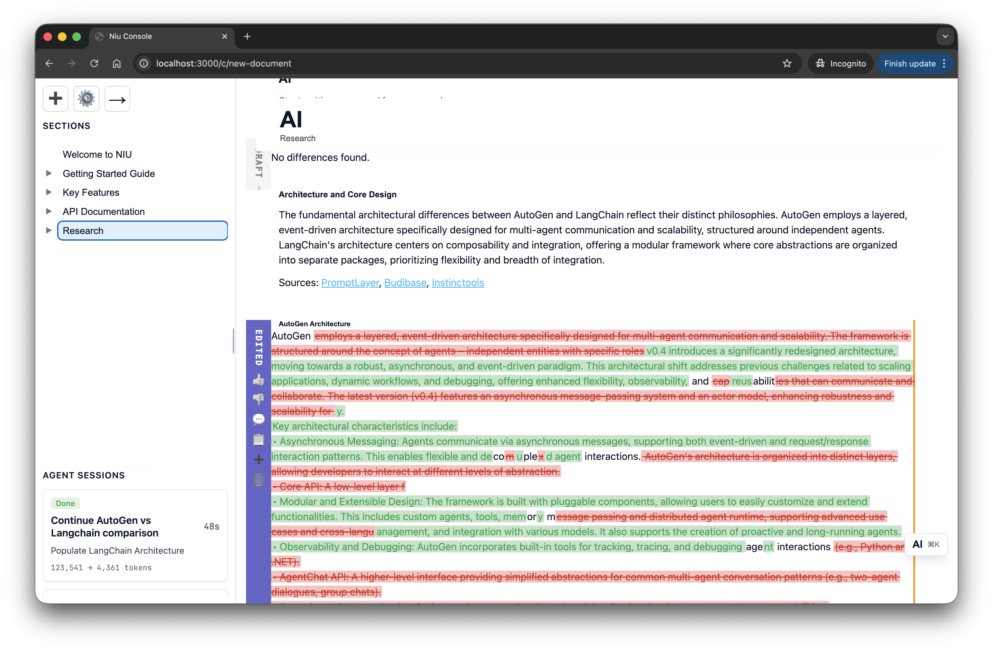The width and height of the screenshot is (993, 650).
Task: Click the plus icon to add a section
Action: [55, 99]
